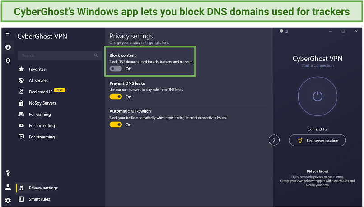Open notifications bell icon
The width and height of the screenshot is (364, 207).
281,31
